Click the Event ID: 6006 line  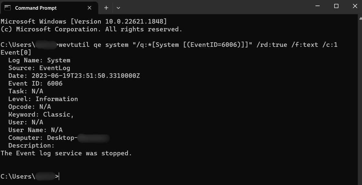tap(35, 83)
